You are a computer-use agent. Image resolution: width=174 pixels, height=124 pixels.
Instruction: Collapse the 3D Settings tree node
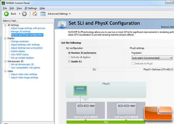[x=5, y=25]
